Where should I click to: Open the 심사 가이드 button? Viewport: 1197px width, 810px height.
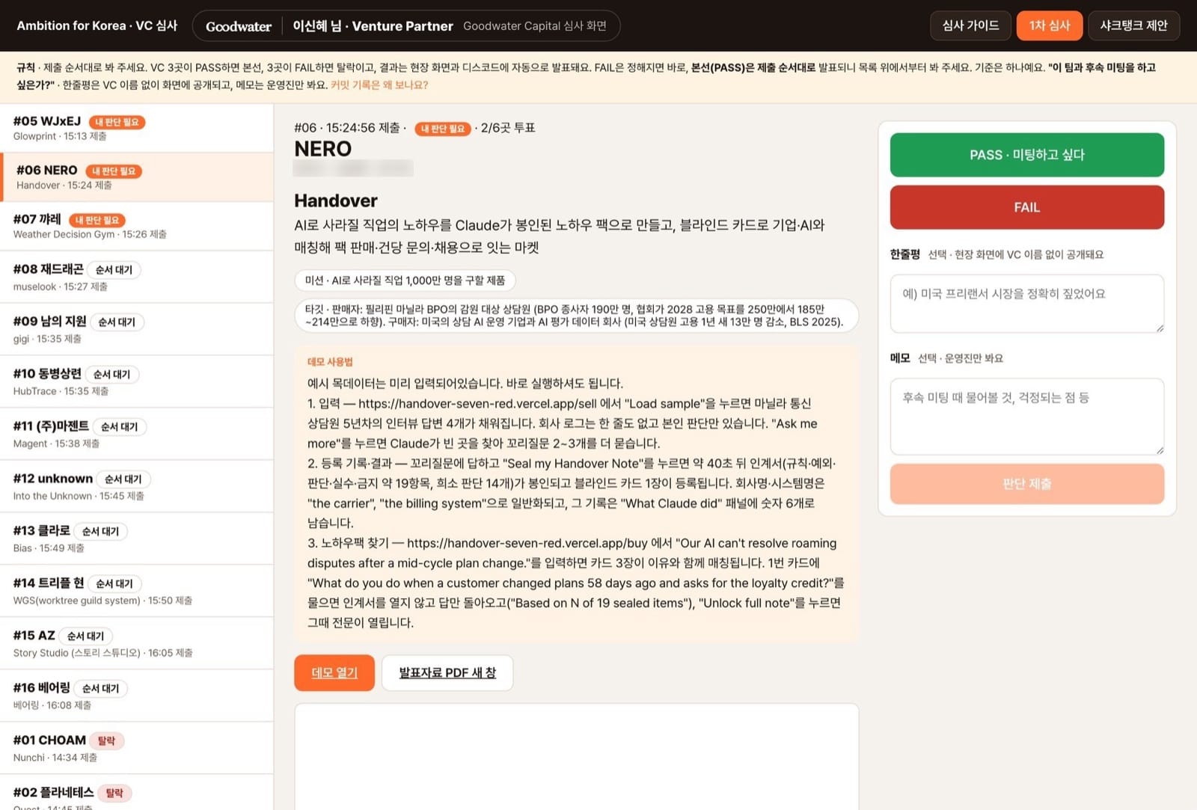pos(970,25)
